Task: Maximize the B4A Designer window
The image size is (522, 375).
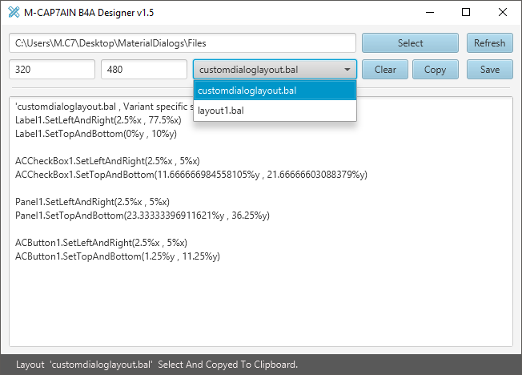Action: (x=466, y=12)
